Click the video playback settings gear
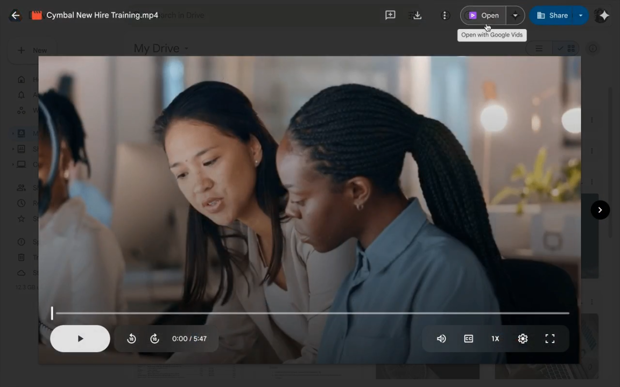This screenshot has width=620, height=387. (x=522, y=338)
